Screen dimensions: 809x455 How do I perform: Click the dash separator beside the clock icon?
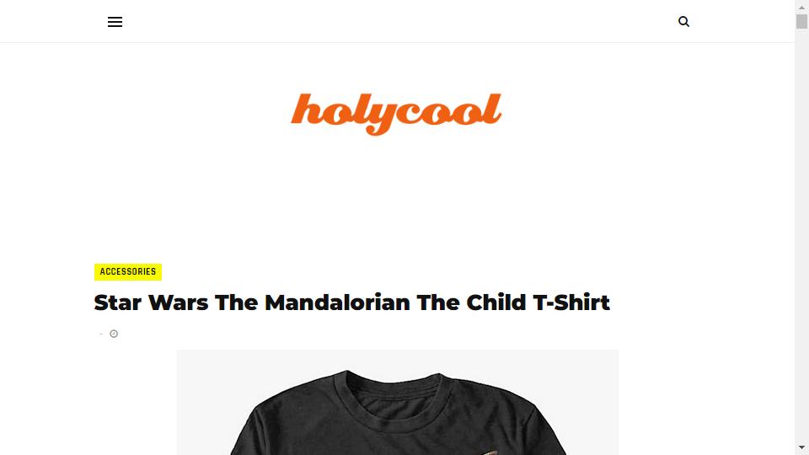point(101,335)
